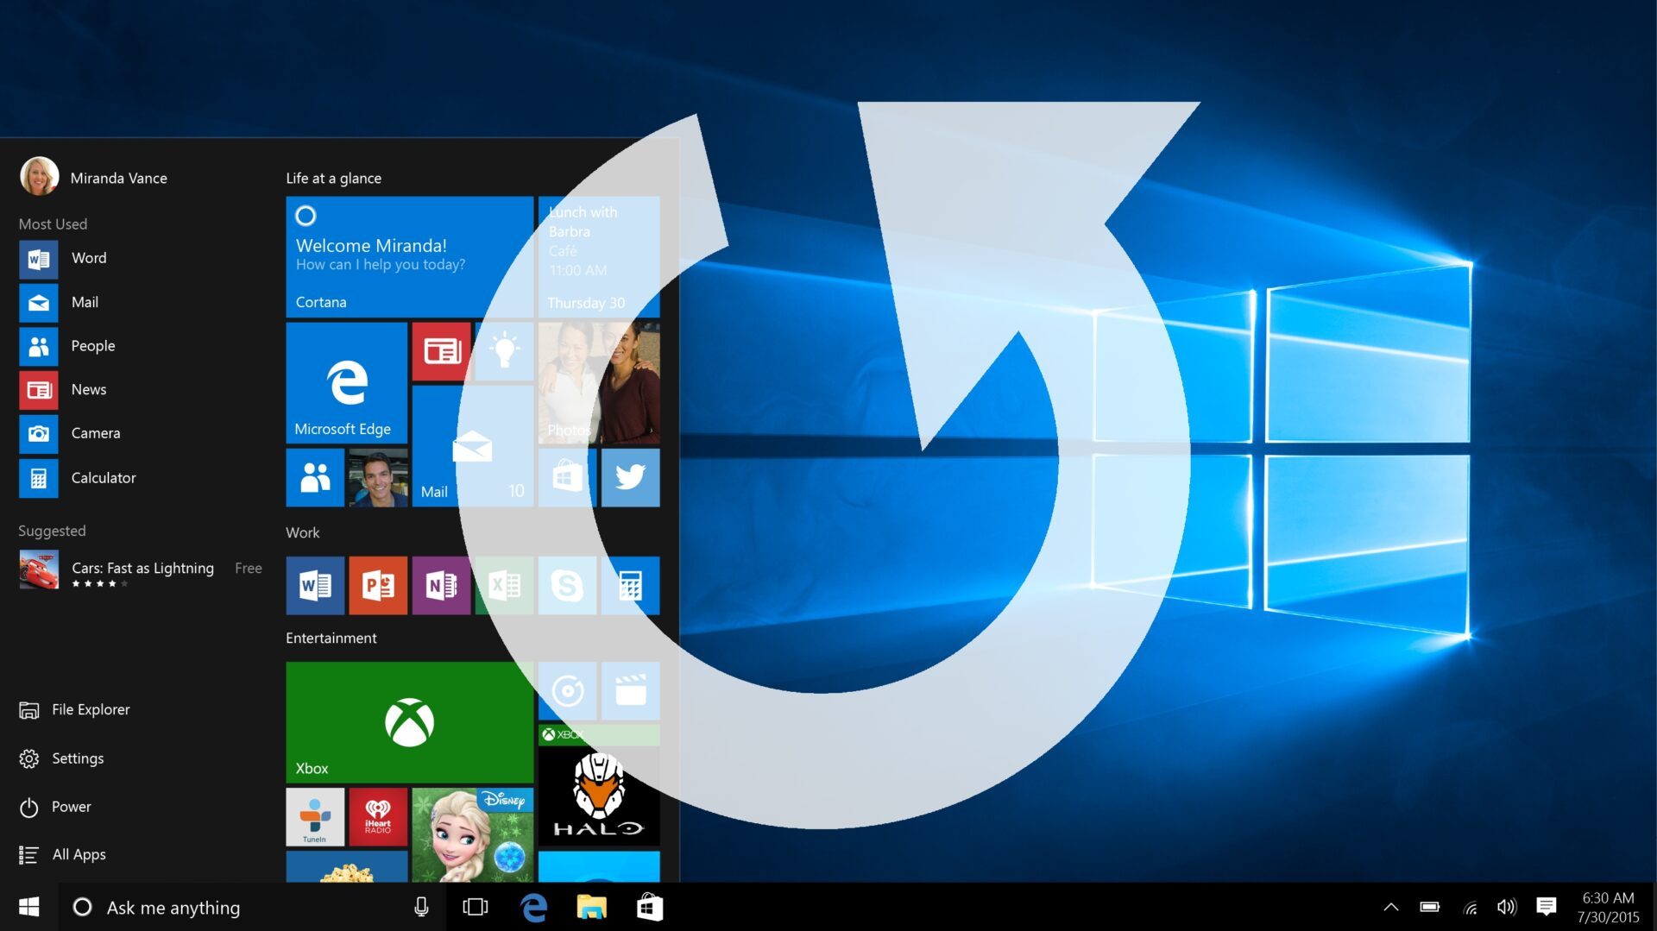This screenshot has width=1657, height=931.
Task: Open the green Xbox tile
Action: (409, 722)
